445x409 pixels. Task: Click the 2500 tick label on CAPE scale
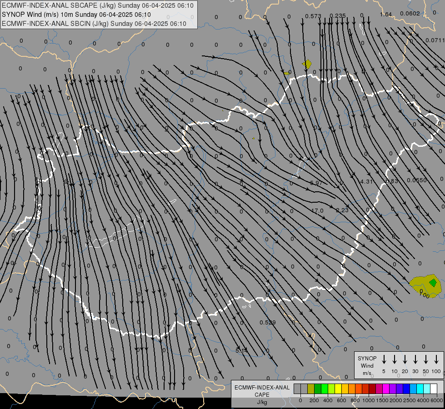[x=410, y=400]
